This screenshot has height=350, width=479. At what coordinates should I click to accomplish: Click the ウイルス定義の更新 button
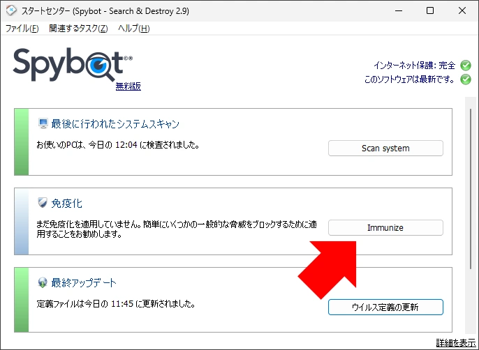pyautogui.click(x=385, y=307)
